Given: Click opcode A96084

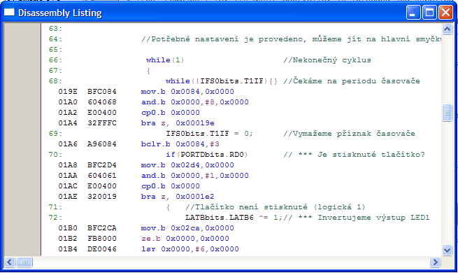Looking at the screenshot, I should pyautogui.click(x=102, y=144).
